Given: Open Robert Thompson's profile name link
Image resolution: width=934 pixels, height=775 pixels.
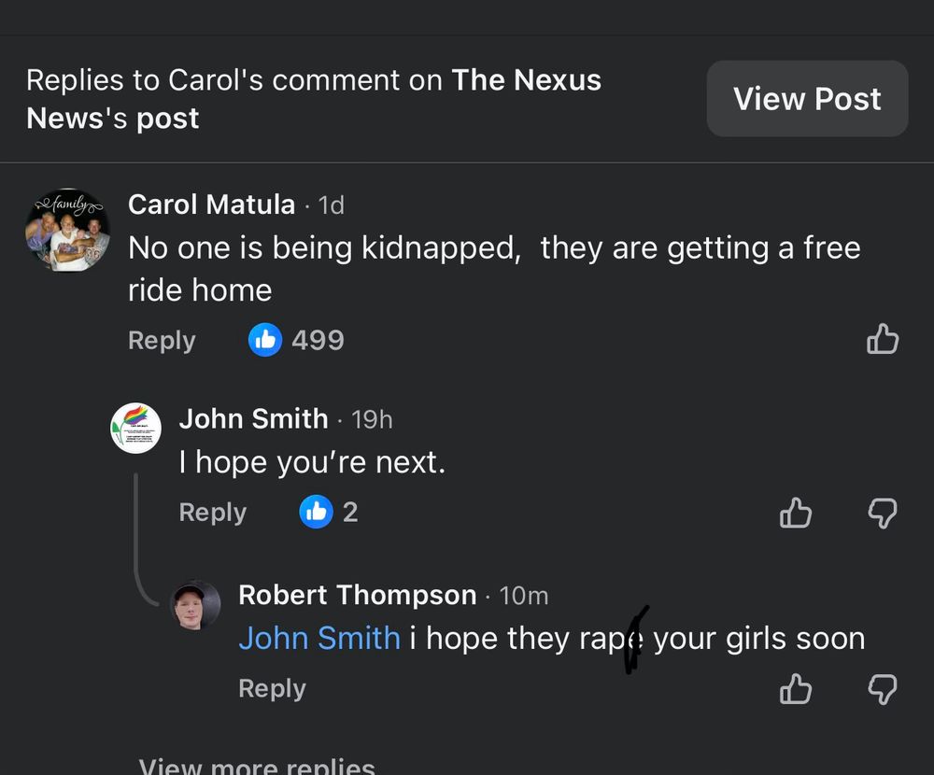Looking at the screenshot, I should [357, 595].
